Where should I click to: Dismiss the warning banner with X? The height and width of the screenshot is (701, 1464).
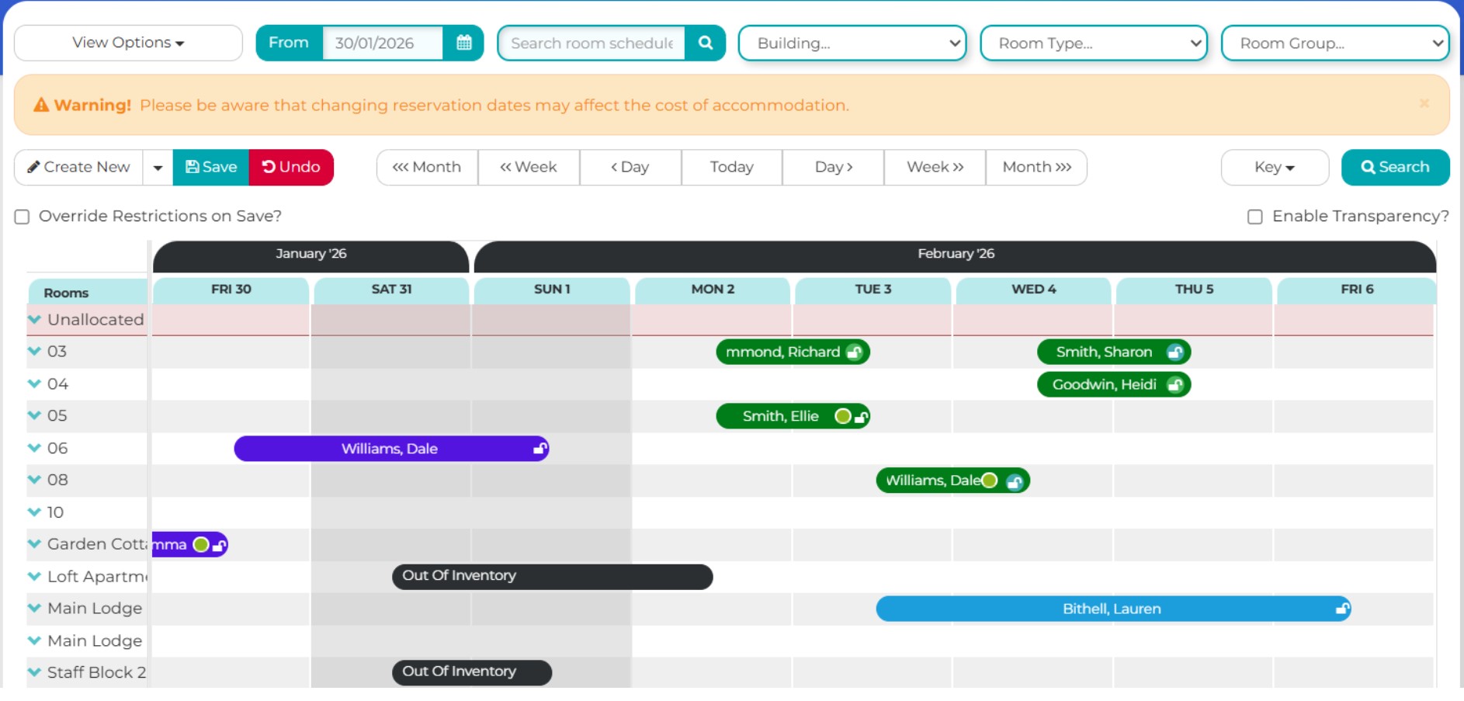(1424, 103)
